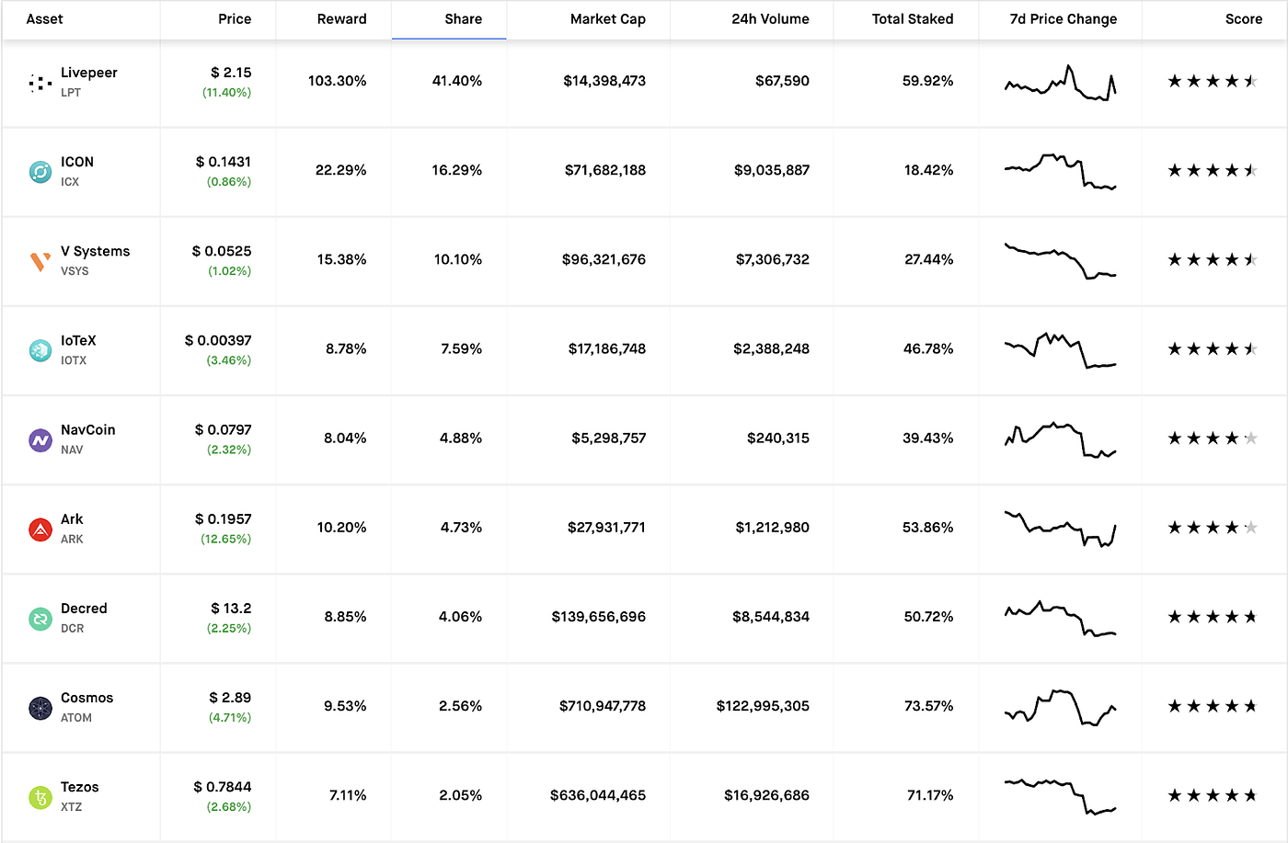
Task: Click the green Tezos logo icon
Action: pyautogui.click(x=40, y=796)
